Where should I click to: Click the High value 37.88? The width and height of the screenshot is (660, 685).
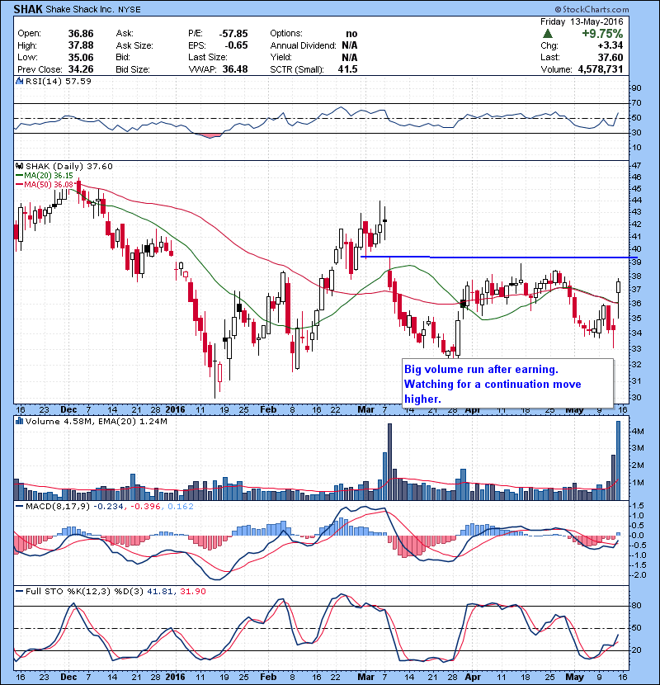click(81, 45)
